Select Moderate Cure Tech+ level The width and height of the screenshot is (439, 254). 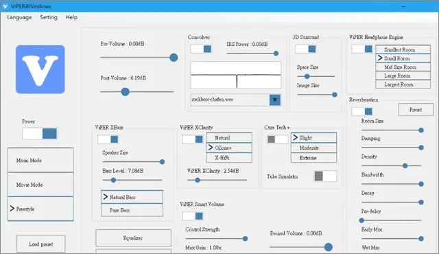pos(313,148)
